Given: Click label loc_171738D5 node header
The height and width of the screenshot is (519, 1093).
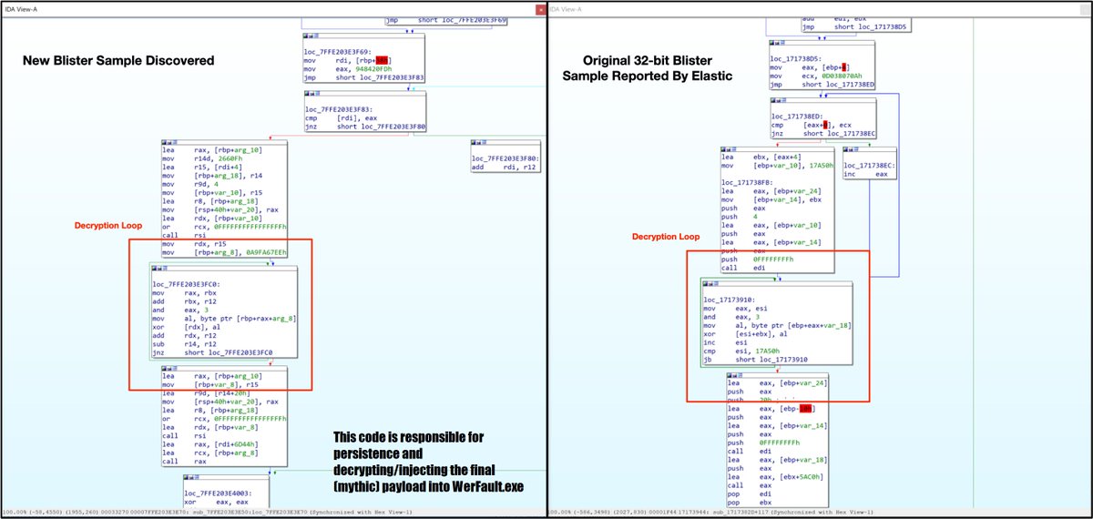Looking at the screenshot, I should coord(794,59).
